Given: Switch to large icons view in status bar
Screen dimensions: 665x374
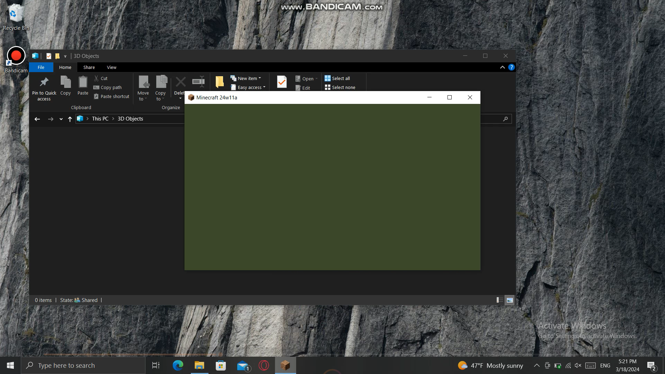Looking at the screenshot, I should pyautogui.click(x=509, y=300).
